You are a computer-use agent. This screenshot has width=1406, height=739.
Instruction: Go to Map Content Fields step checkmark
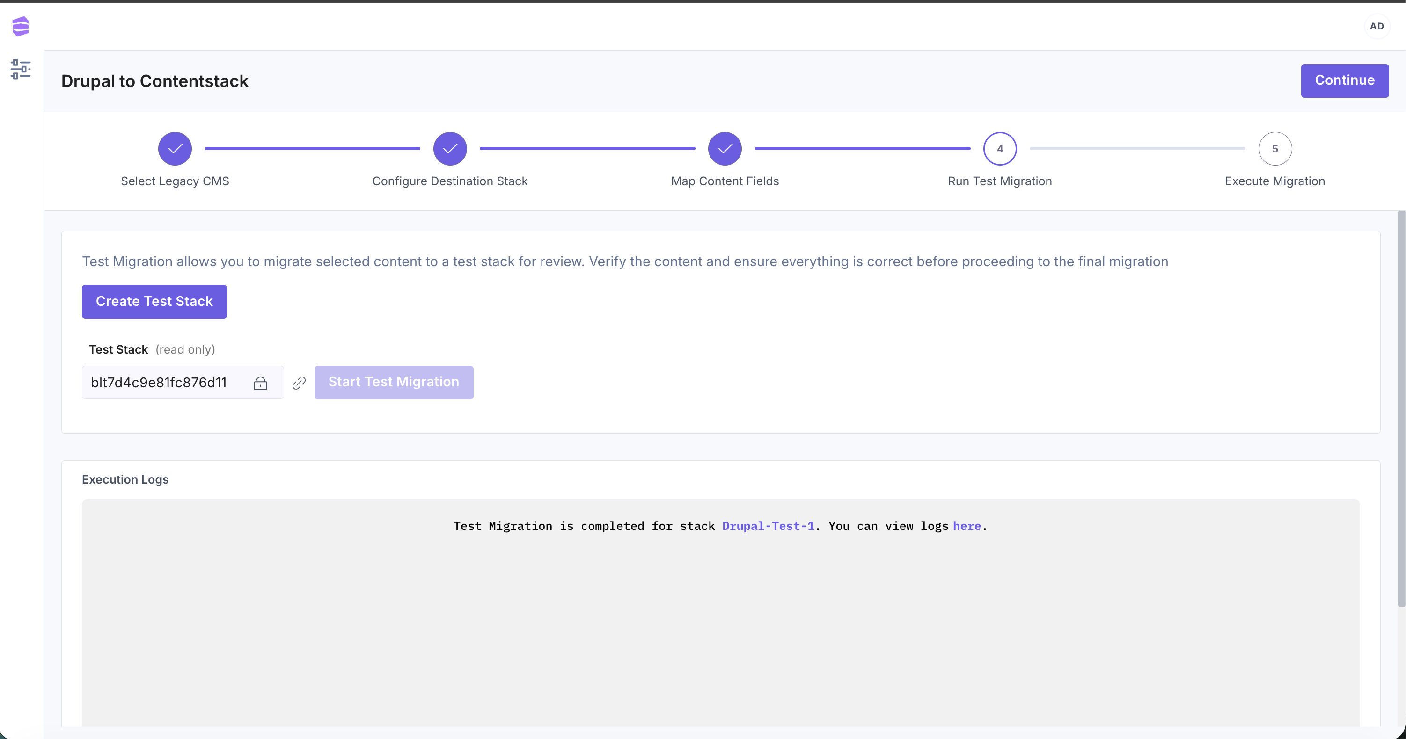(725, 148)
